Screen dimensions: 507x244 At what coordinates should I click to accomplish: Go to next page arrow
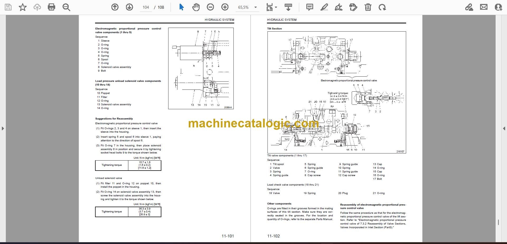[129, 7]
